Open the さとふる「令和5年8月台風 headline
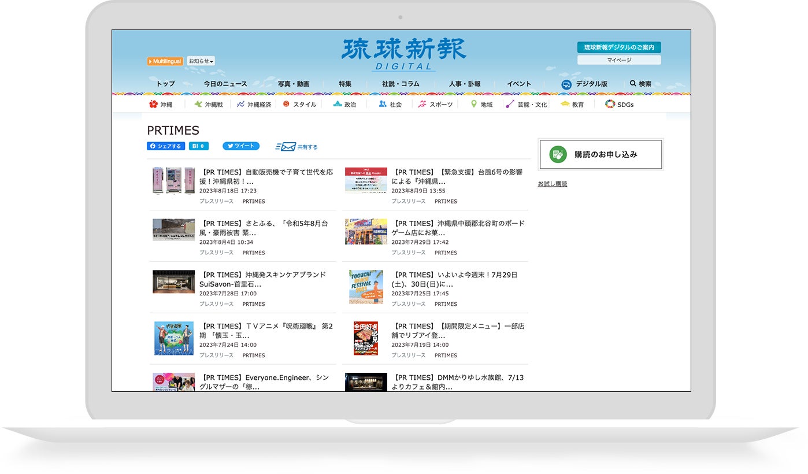This screenshot has width=808, height=474. (x=264, y=228)
